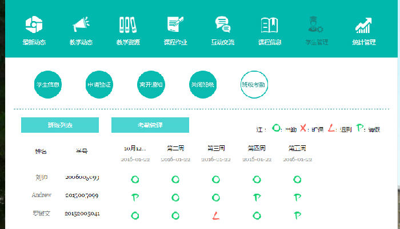The width and height of the screenshot is (400, 229).
Task: Click the 第四周 column header
Action: point(257,148)
